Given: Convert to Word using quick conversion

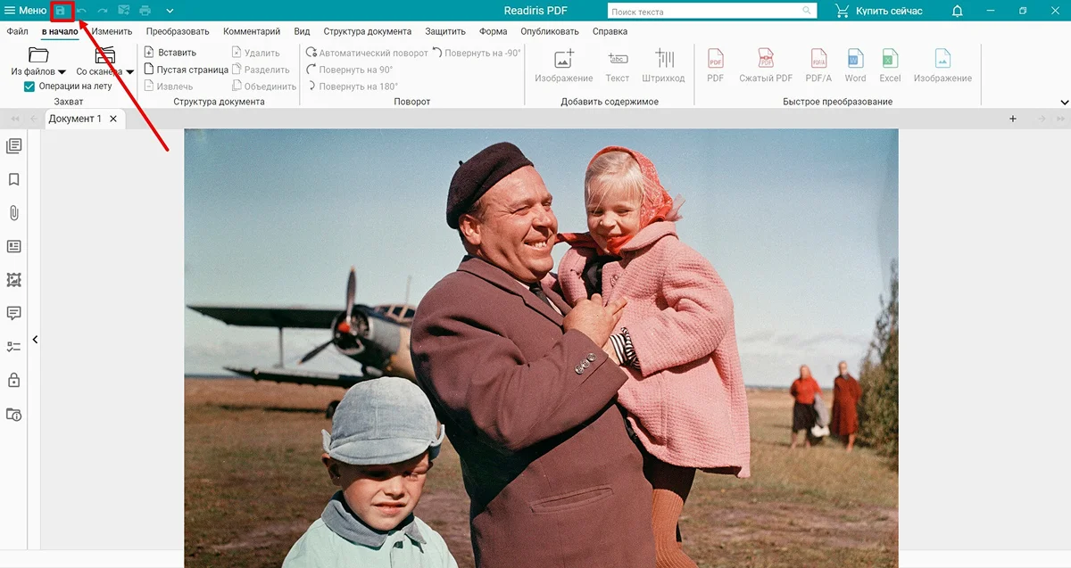Looking at the screenshot, I should 855,67.
